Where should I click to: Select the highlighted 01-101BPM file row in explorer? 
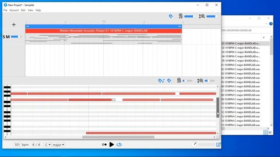point(245,44)
